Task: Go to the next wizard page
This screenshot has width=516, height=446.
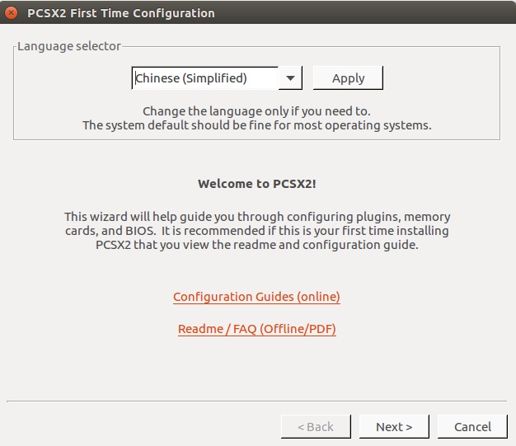Action: [394, 426]
